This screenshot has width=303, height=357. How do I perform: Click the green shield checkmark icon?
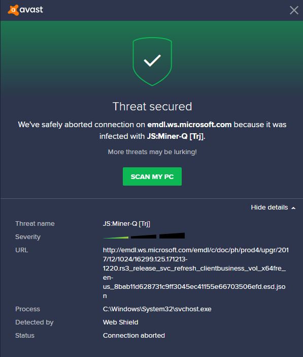(152, 62)
